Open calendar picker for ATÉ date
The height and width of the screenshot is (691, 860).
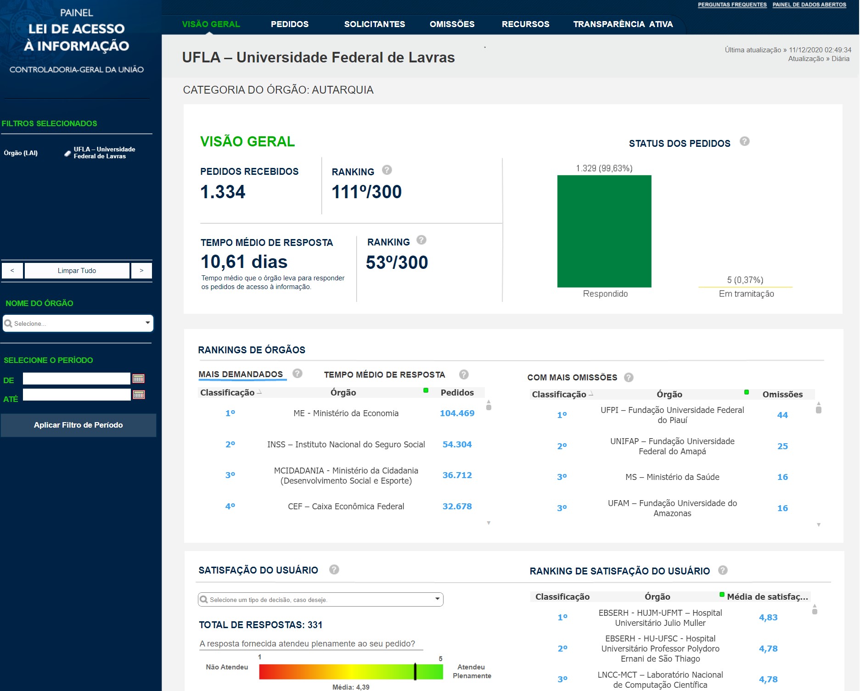138,395
